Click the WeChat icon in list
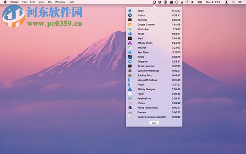This screenshot has width=246, height=154. [130, 48]
